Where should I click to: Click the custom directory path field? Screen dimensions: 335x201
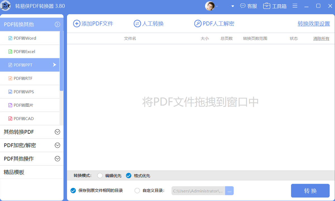[198, 191]
